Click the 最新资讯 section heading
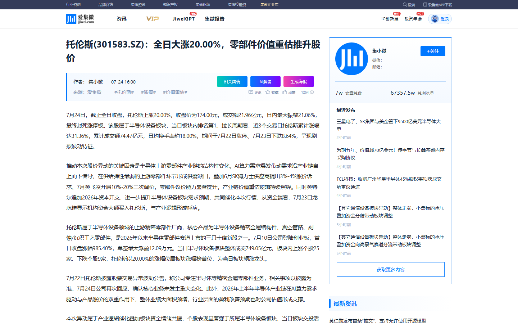The width and height of the screenshot is (518, 324). pos(345,303)
